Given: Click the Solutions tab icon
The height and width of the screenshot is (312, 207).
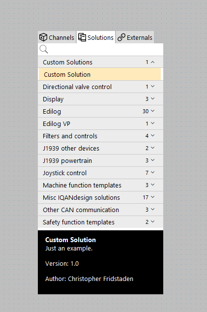Looking at the screenshot, I should coord(82,37).
